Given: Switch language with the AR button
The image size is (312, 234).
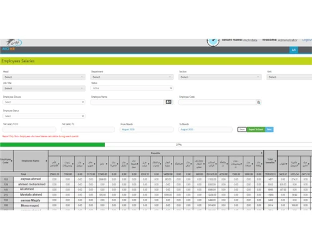Looking at the screenshot, I should click(293, 50).
